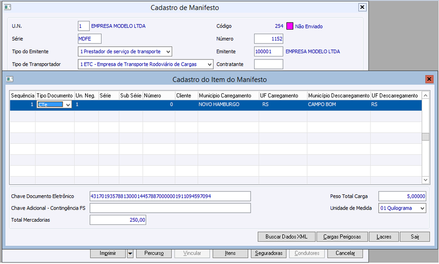Click the UF Descarregamento column header
The image size is (439, 264).
[396, 96]
